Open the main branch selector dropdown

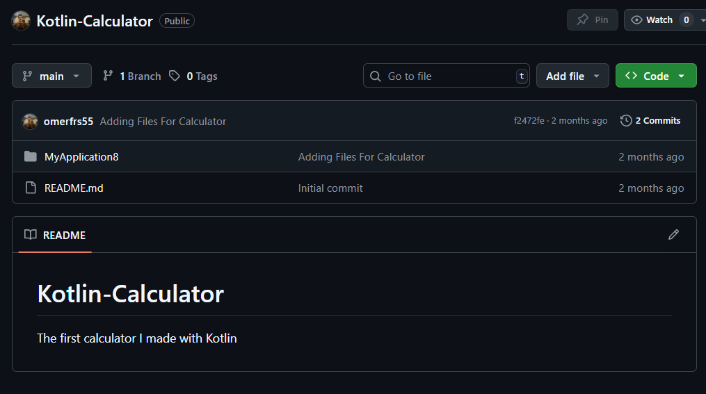point(51,76)
